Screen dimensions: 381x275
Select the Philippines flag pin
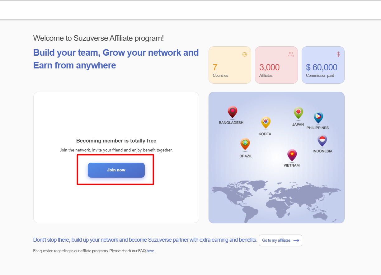click(318, 118)
